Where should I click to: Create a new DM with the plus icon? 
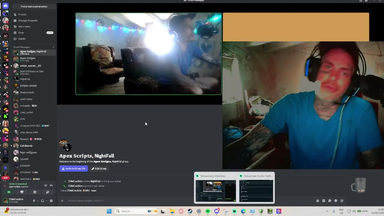click(x=53, y=47)
